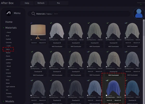Image resolution: width=145 pixels, height=104 pixels.
Task: Open the IES category in sidebar
Action: tap(7, 90)
